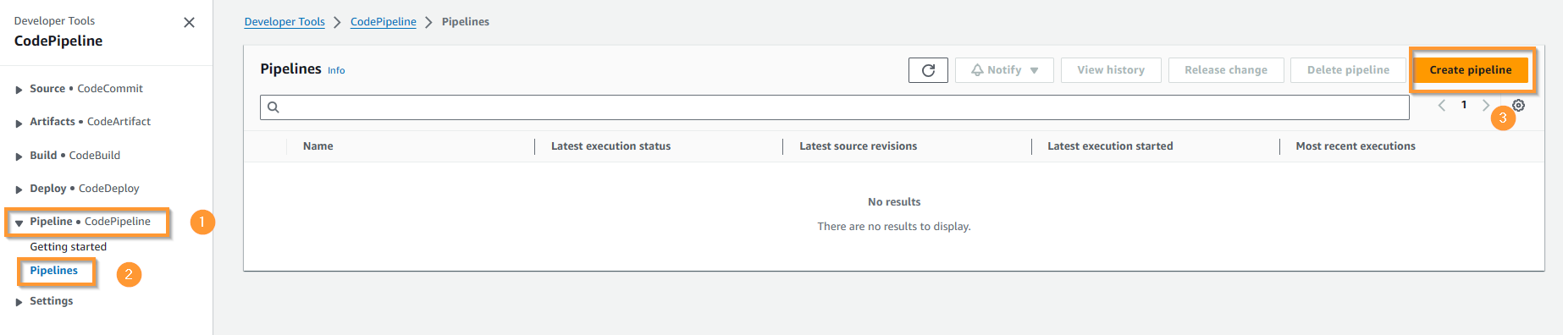Open the Notify dropdown
This screenshot has height=335, width=1563.
click(x=1004, y=70)
